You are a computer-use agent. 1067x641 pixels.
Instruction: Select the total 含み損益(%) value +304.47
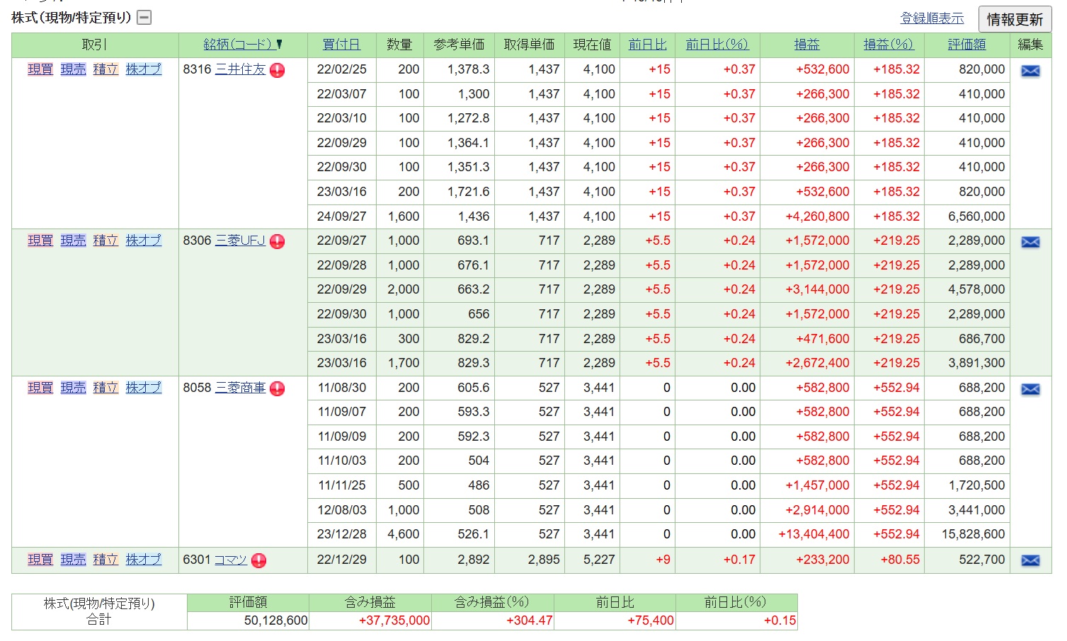493,620
